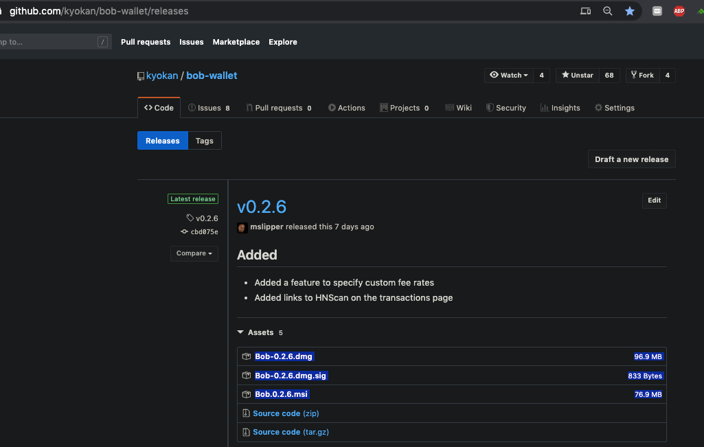Open the Security tab
This screenshot has width=704, height=447.
[506, 108]
